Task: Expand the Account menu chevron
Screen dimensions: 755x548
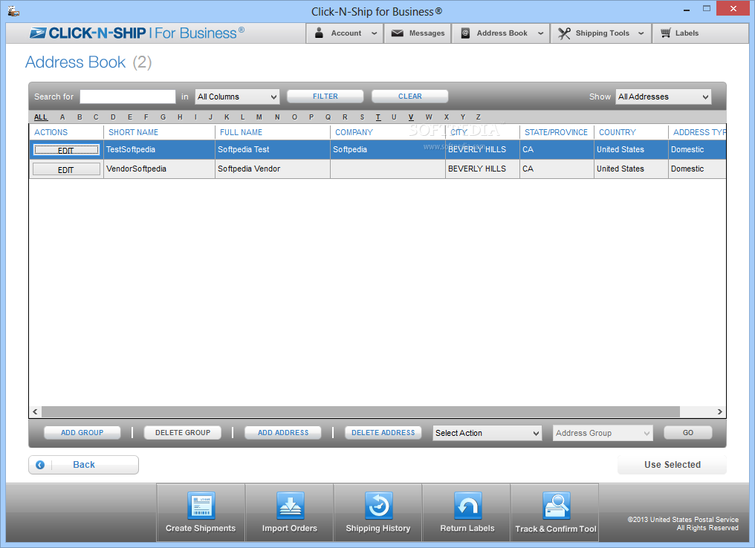Action: coord(374,33)
